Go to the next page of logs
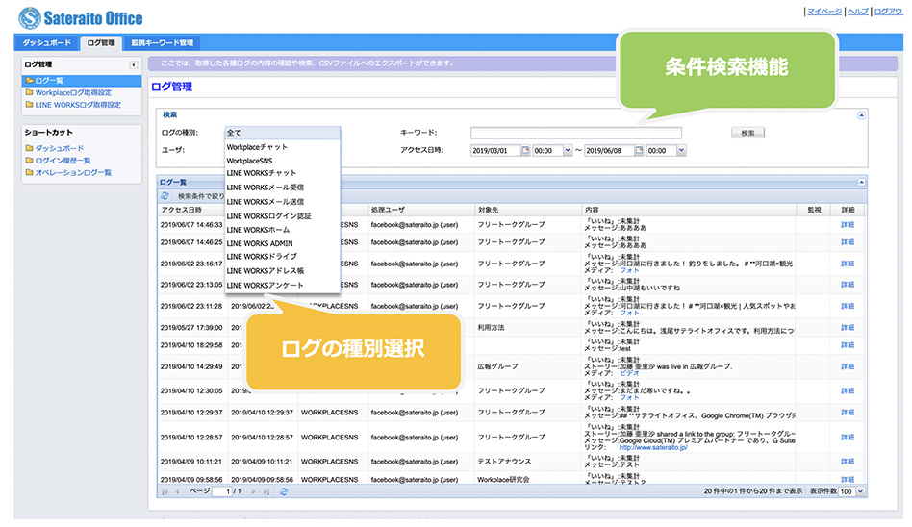912x527 pixels. [253, 491]
